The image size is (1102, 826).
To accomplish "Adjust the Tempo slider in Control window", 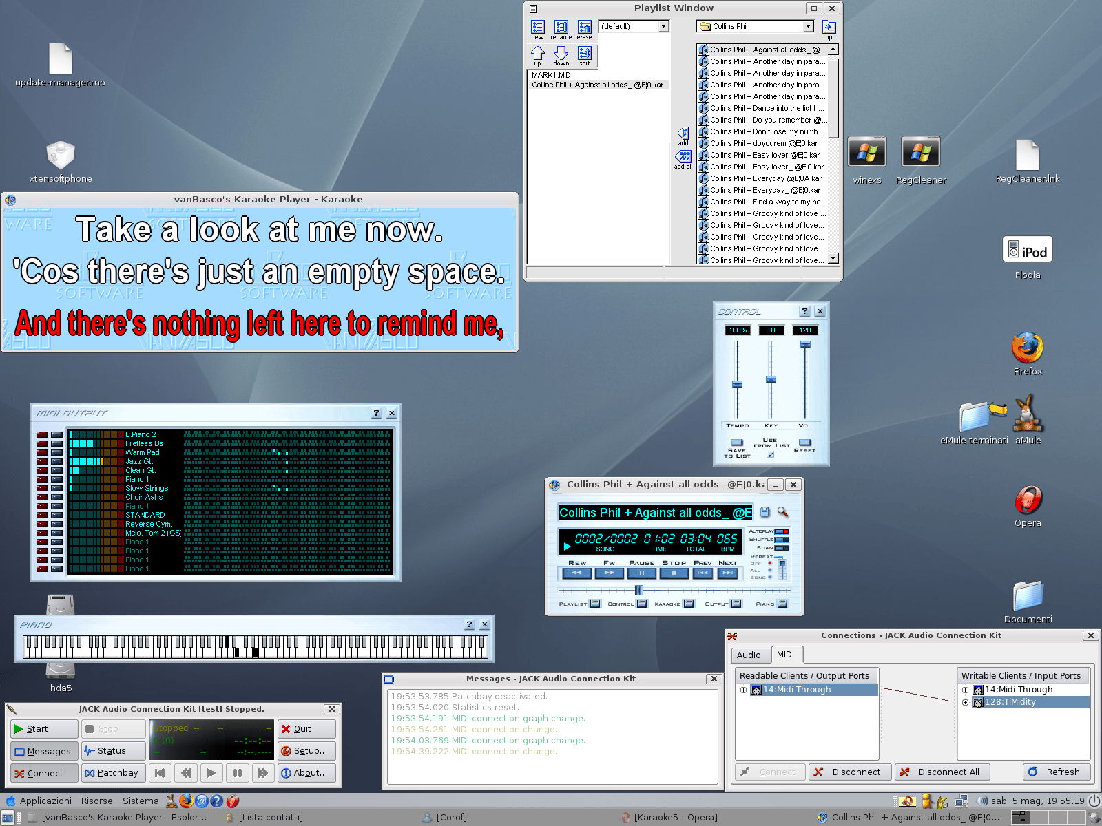I will coord(737,386).
